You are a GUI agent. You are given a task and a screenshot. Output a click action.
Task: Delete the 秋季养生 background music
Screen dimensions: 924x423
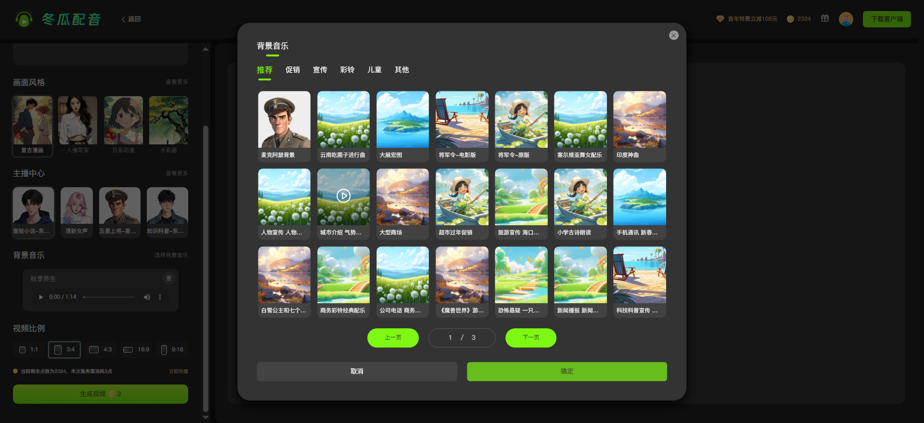pyautogui.click(x=168, y=278)
